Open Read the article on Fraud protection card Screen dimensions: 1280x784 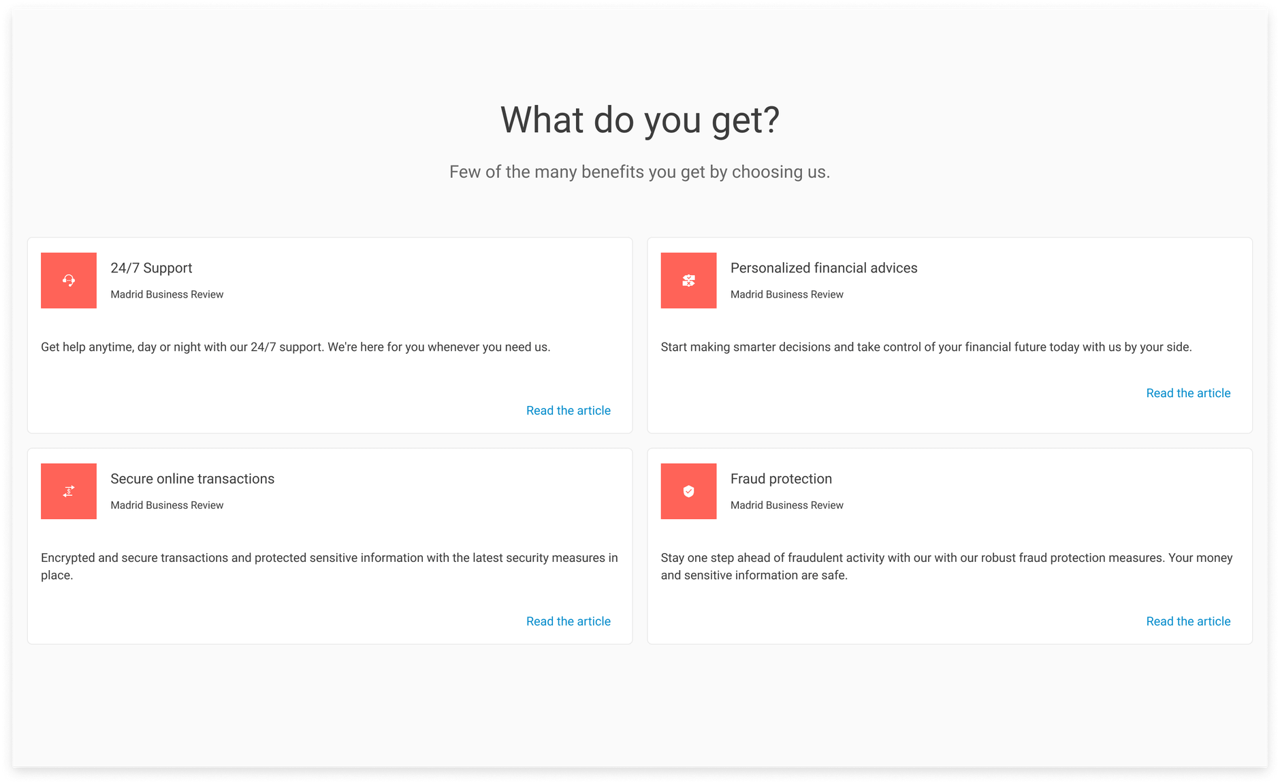tap(1187, 621)
